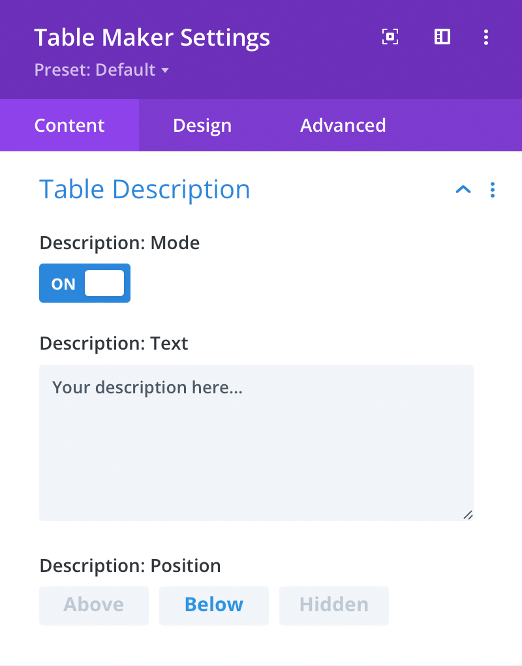Open Table Description section options dots
The width and height of the screenshot is (522, 666).
492,190
